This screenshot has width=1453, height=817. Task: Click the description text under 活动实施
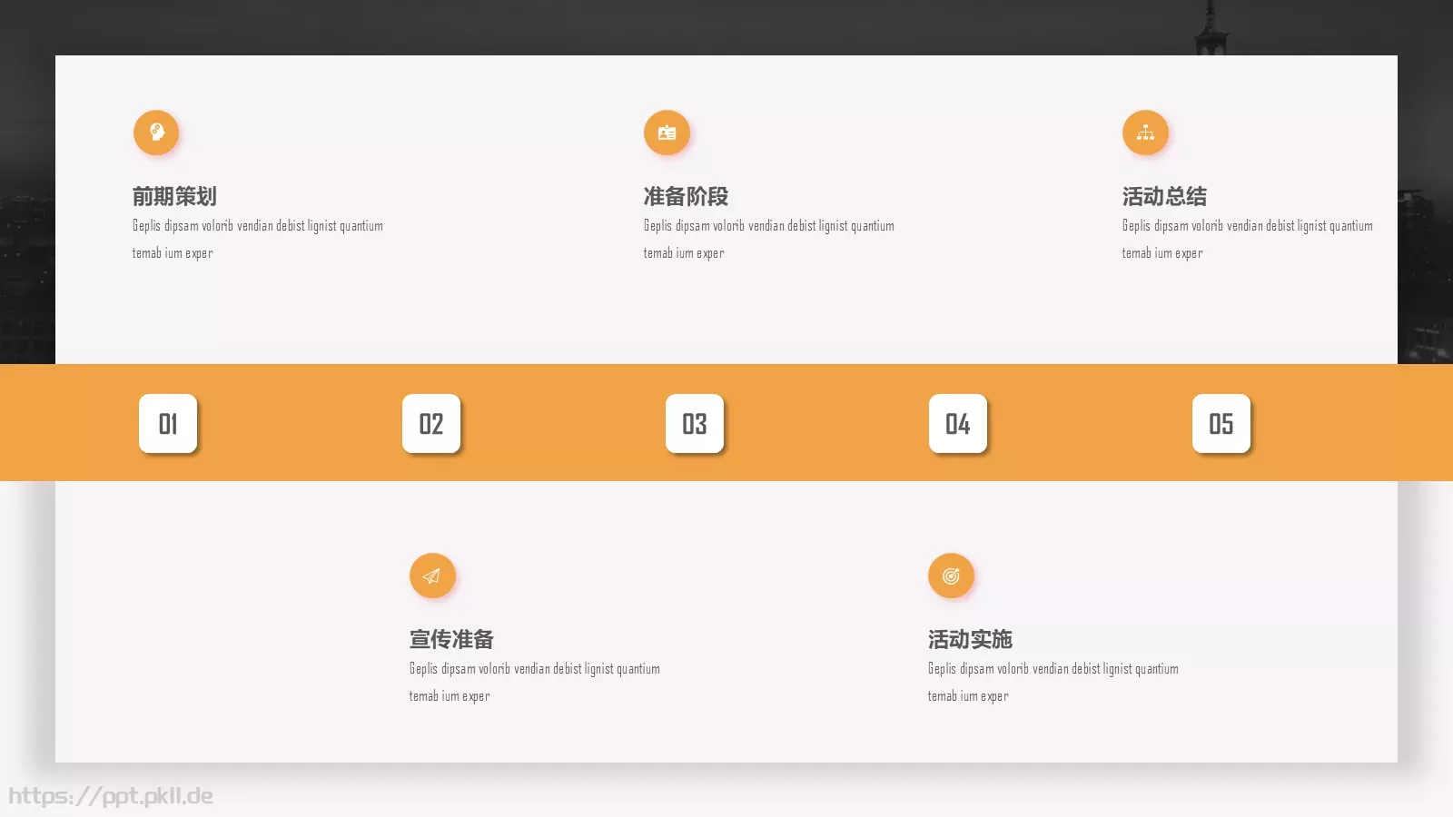click(x=1053, y=682)
